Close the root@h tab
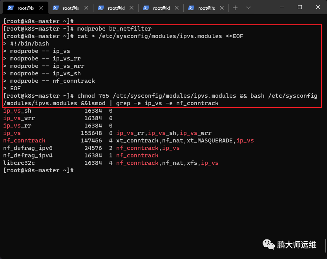Screen dimensions: 327x259 click(x=222, y=8)
